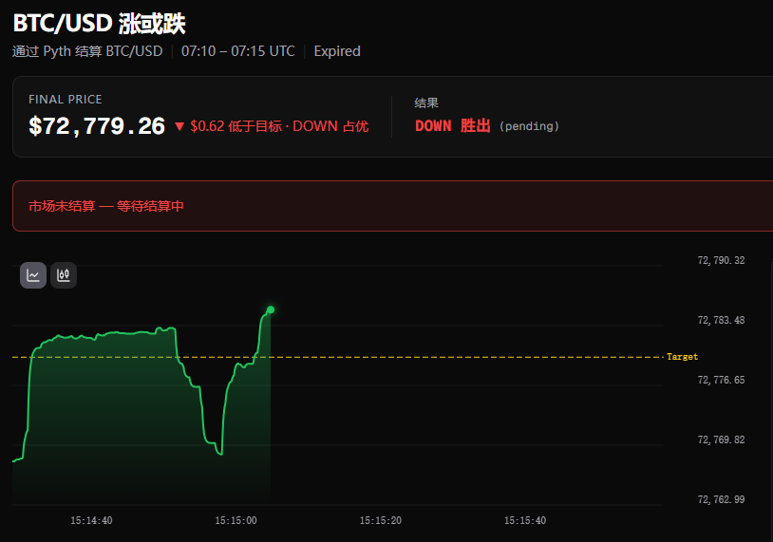Screen dimensions: 773x542
Task: Switch to the line chart view
Action: pos(33,275)
